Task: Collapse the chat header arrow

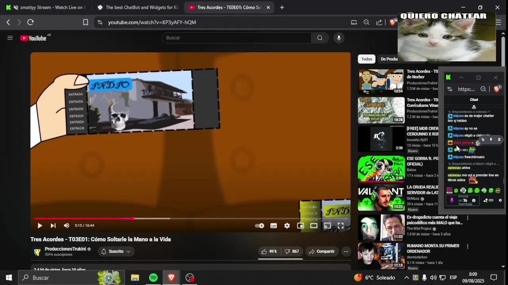Action: coord(474,107)
